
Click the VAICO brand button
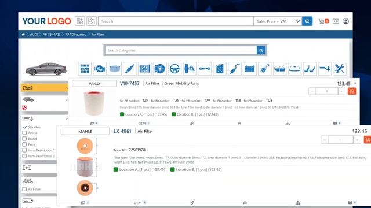(94, 83)
